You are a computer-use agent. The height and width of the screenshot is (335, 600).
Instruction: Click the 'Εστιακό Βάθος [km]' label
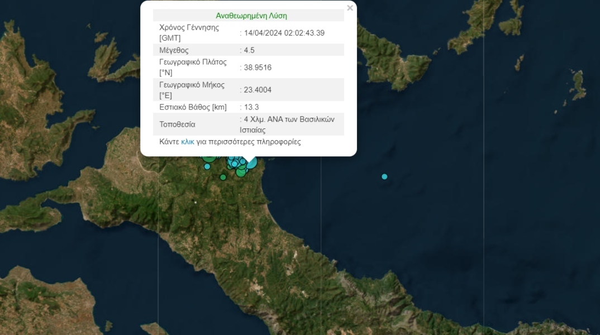pos(193,107)
